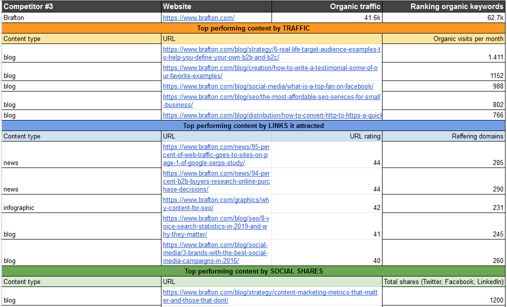Select the URL rating 41 cell

(x=327, y=226)
